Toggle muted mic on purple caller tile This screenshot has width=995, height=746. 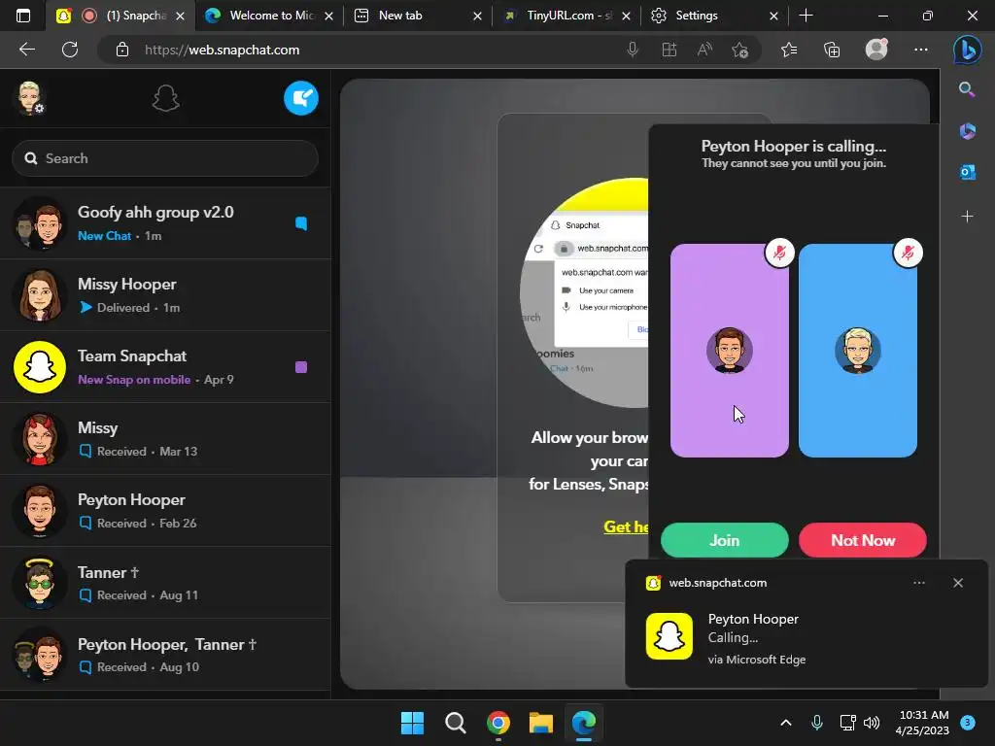coord(780,253)
